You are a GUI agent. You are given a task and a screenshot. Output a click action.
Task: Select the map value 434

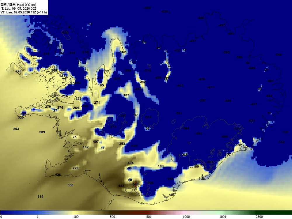coord(131,163)
